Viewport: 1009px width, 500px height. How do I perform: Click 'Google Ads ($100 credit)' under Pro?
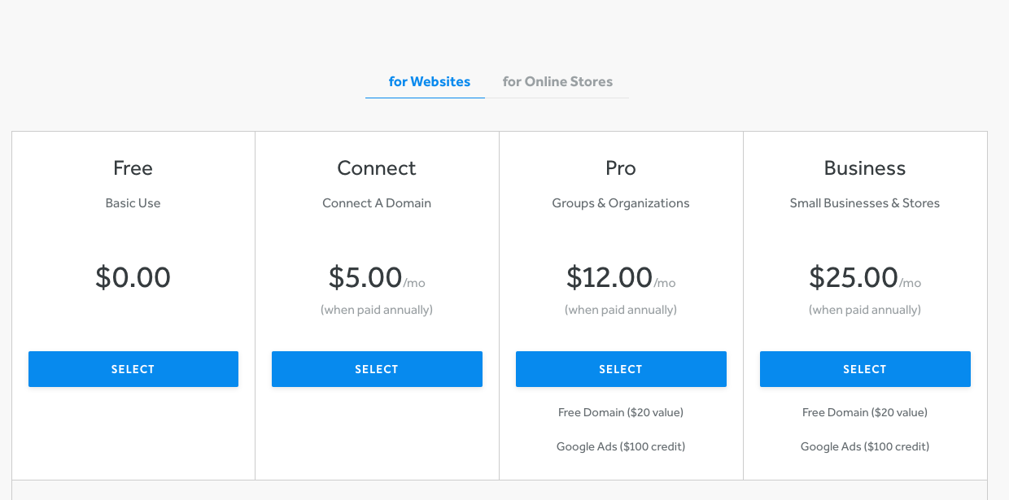621,446
